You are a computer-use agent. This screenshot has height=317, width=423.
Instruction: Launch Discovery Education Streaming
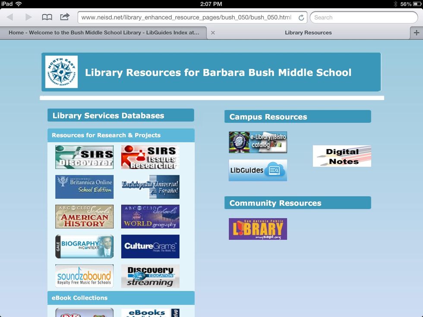(x=150, y=276)
